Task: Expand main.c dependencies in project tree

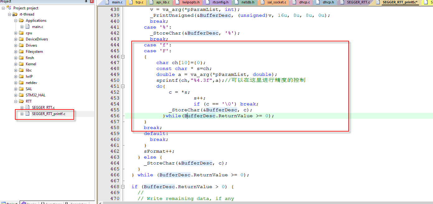Action: coord(22,27)
